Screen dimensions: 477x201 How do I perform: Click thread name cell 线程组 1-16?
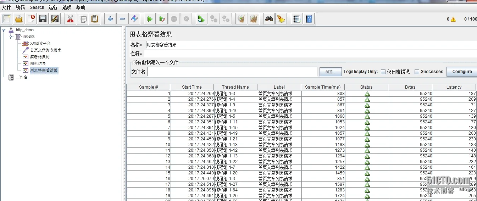click(x=235, y=111)
